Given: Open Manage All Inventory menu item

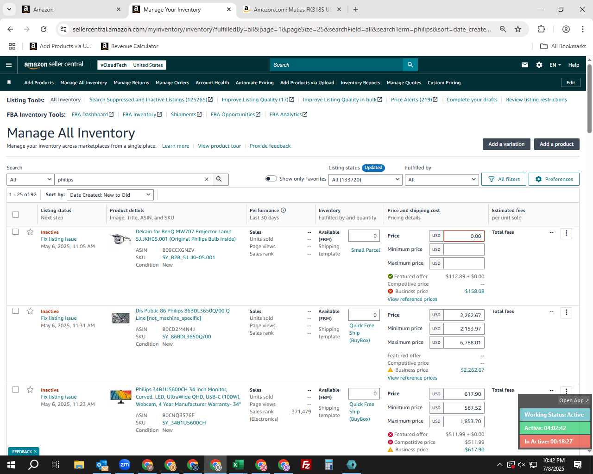Looking at the screenshot, I should pos(83,82).
